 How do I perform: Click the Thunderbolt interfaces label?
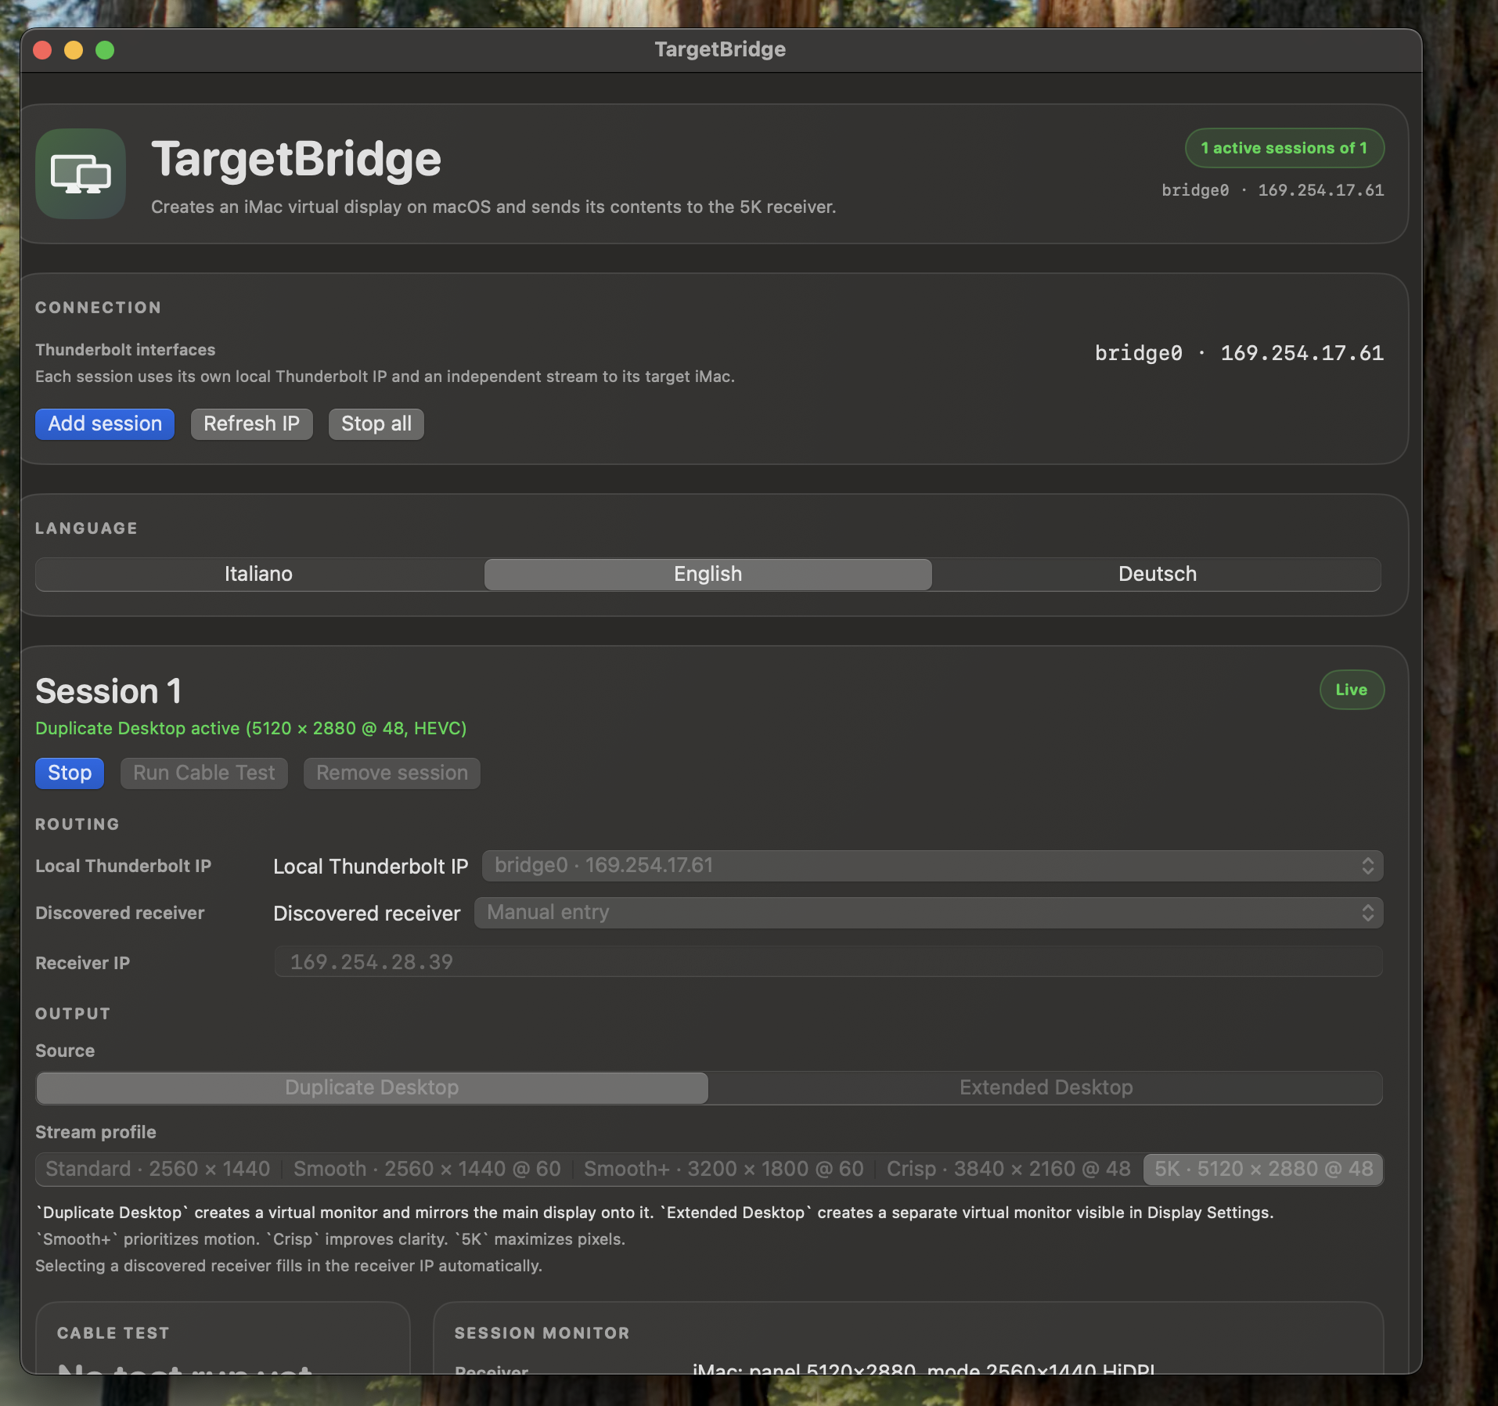click(x=125, y=350)
